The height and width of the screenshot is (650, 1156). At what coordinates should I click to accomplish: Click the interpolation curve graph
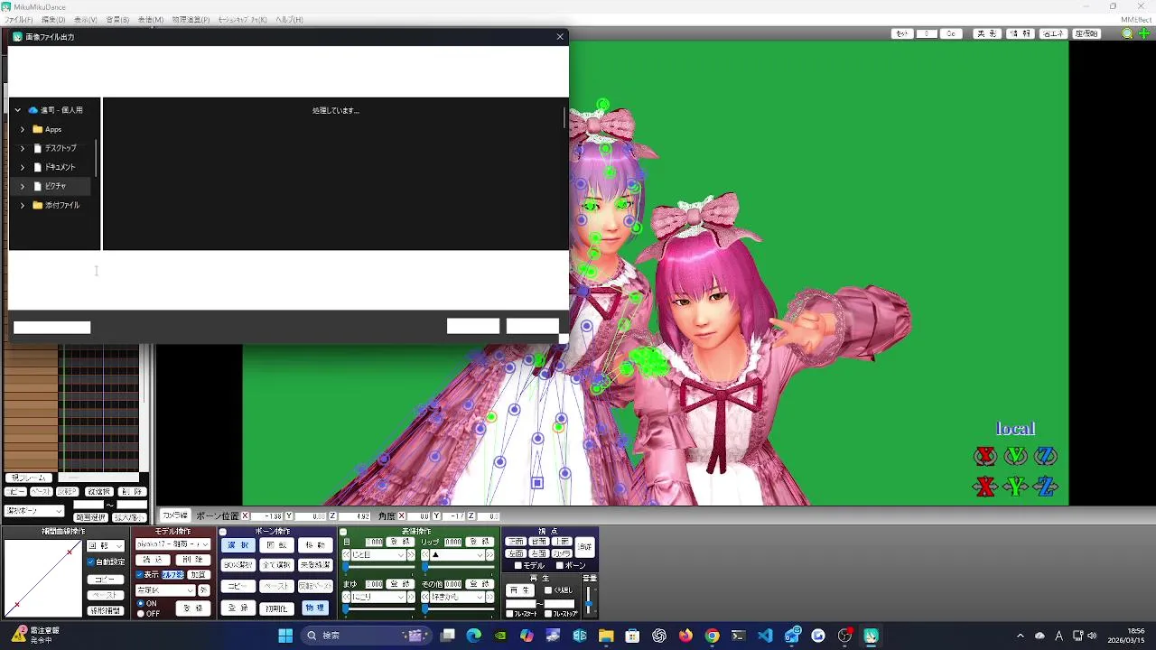point(43,578)
